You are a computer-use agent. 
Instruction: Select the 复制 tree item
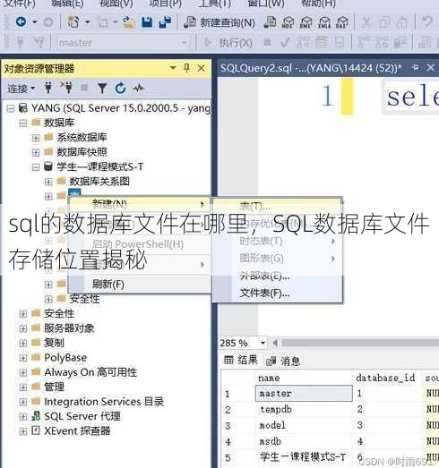pos(54,343)
